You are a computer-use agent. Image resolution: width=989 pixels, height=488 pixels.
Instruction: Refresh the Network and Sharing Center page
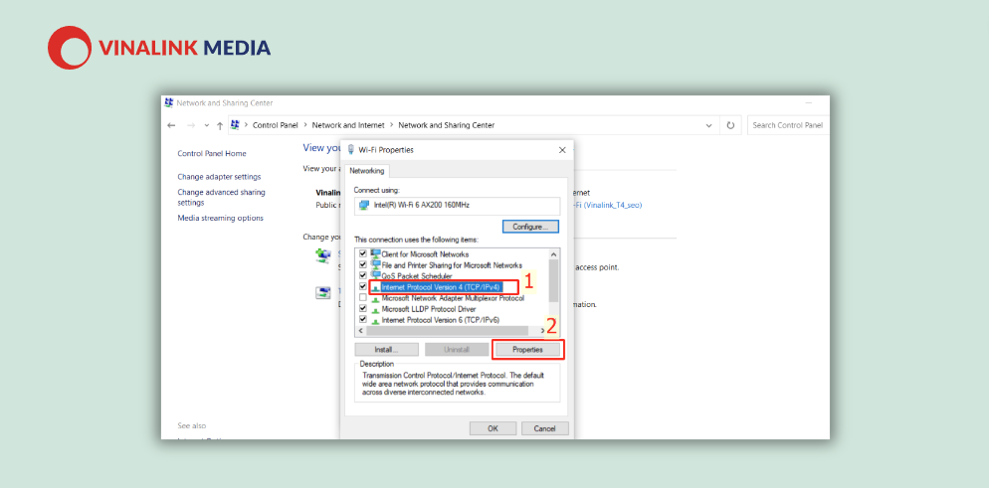pyautogui.click(x=730, y=125)
